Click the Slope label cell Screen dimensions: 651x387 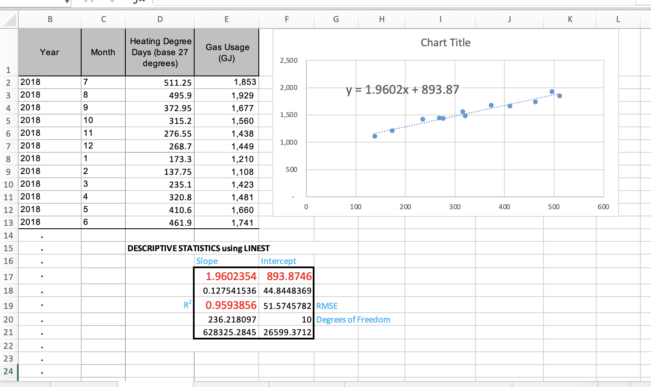(226, 261)
